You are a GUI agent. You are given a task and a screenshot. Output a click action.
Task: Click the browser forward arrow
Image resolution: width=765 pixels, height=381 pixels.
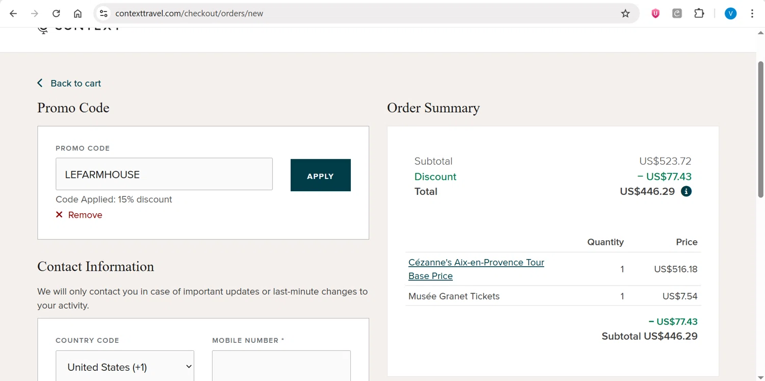(35, 13)
